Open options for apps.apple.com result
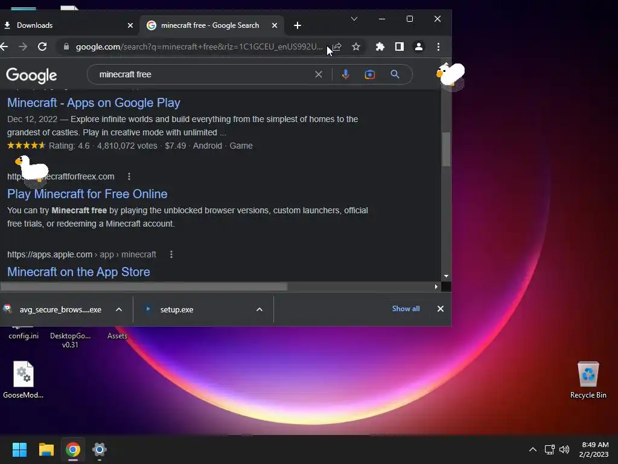618x464 pixels. point(171,254)
